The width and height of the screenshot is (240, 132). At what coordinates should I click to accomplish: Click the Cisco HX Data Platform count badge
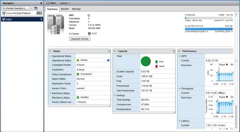pyautogui.click(x=39, y=13)
